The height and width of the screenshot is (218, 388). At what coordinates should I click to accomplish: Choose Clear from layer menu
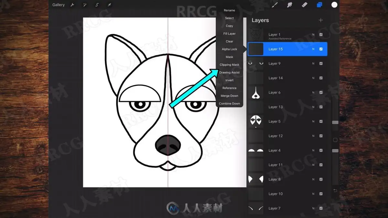tap(230, 41)
